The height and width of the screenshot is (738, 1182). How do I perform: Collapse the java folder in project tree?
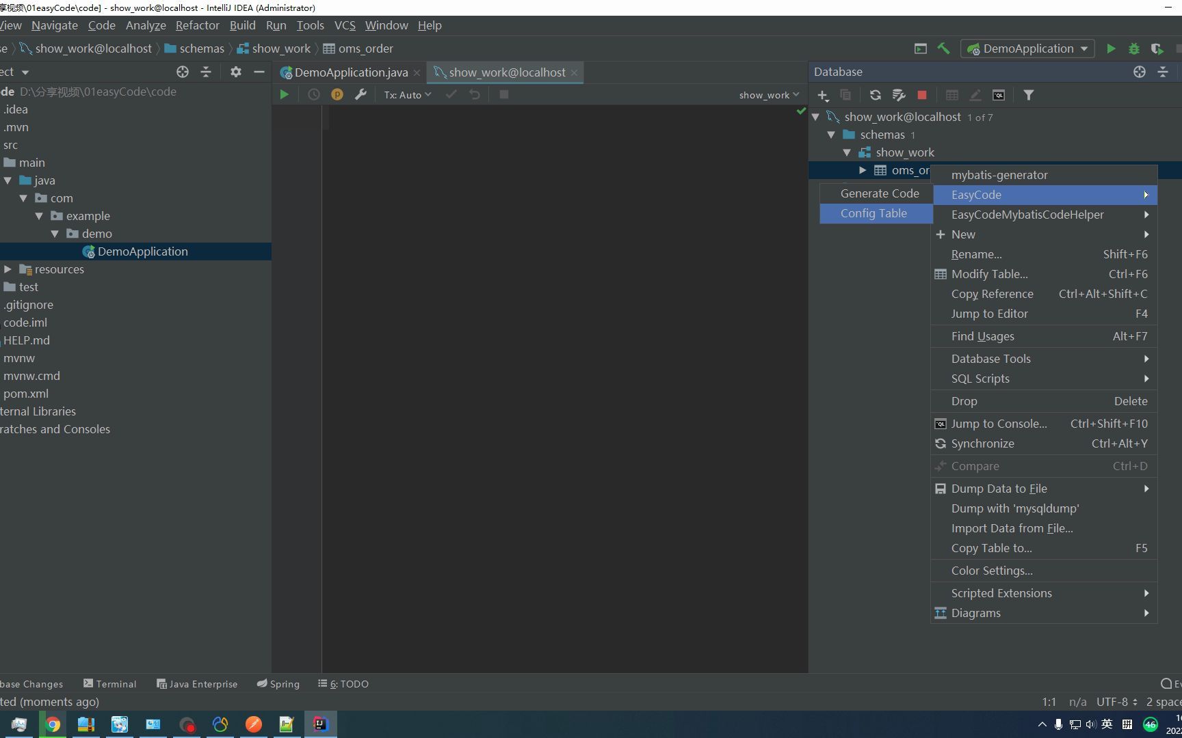pyautogui.click(x=8, y=180)
